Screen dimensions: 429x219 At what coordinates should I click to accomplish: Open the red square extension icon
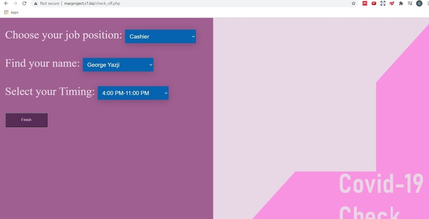(x=365, y=4)
